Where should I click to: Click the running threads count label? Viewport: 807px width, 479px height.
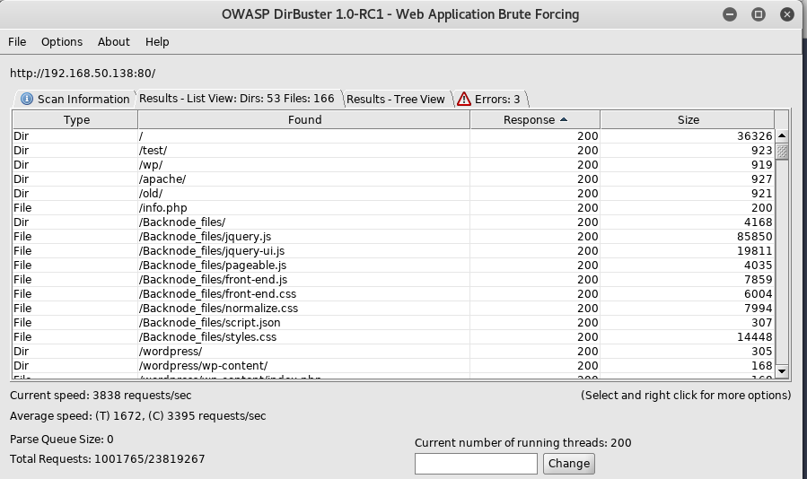point(523,443)
